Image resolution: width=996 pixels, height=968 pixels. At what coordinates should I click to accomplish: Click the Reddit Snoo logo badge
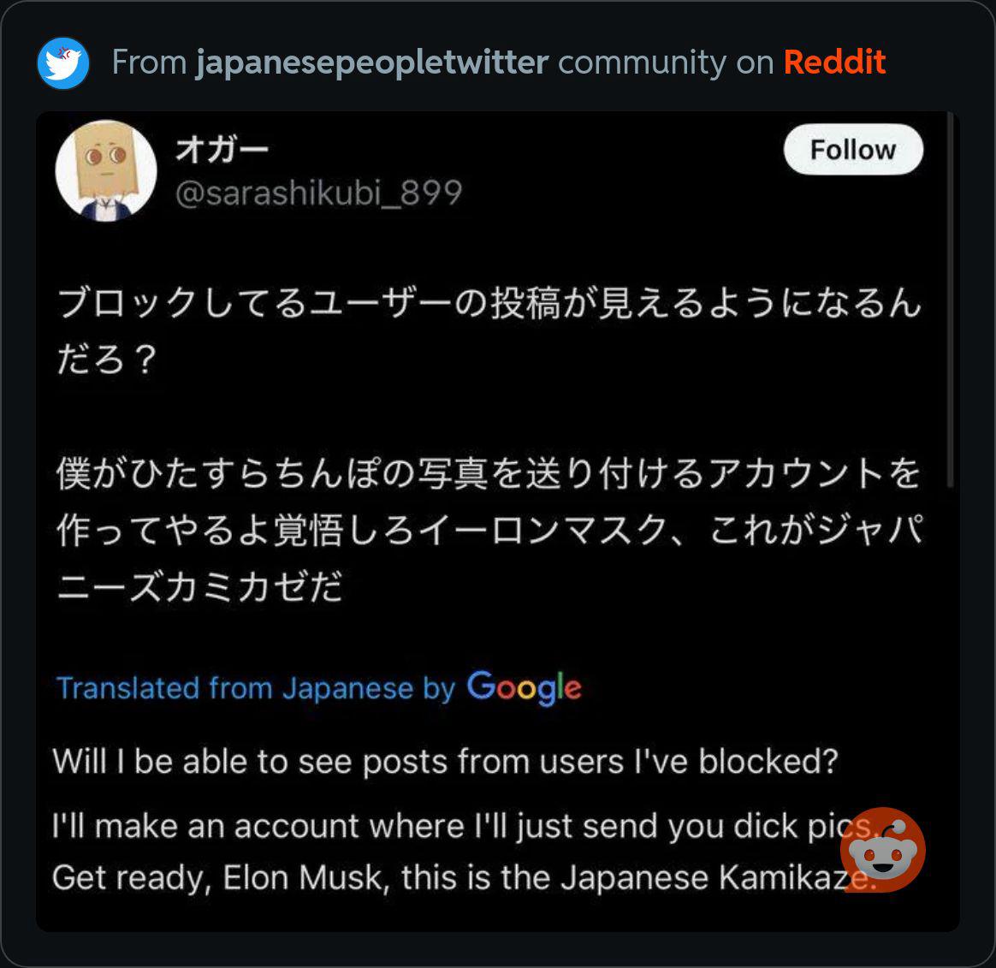click(x=882, y=849)
